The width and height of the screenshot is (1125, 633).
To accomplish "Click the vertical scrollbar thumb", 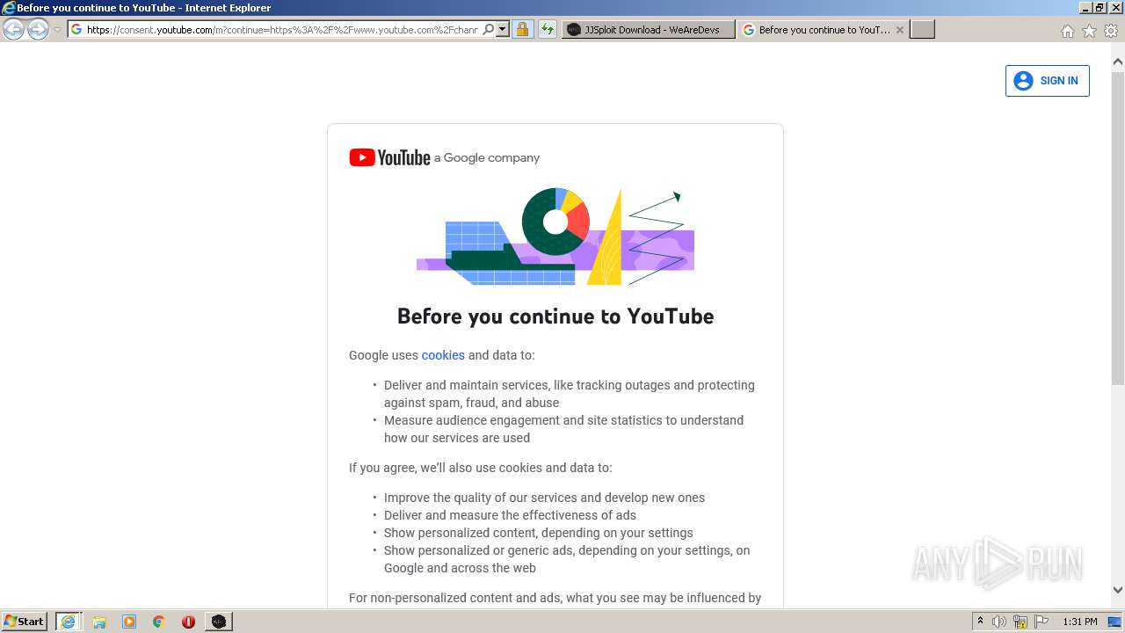I will pyautogui.click(x=1118, y=228).
